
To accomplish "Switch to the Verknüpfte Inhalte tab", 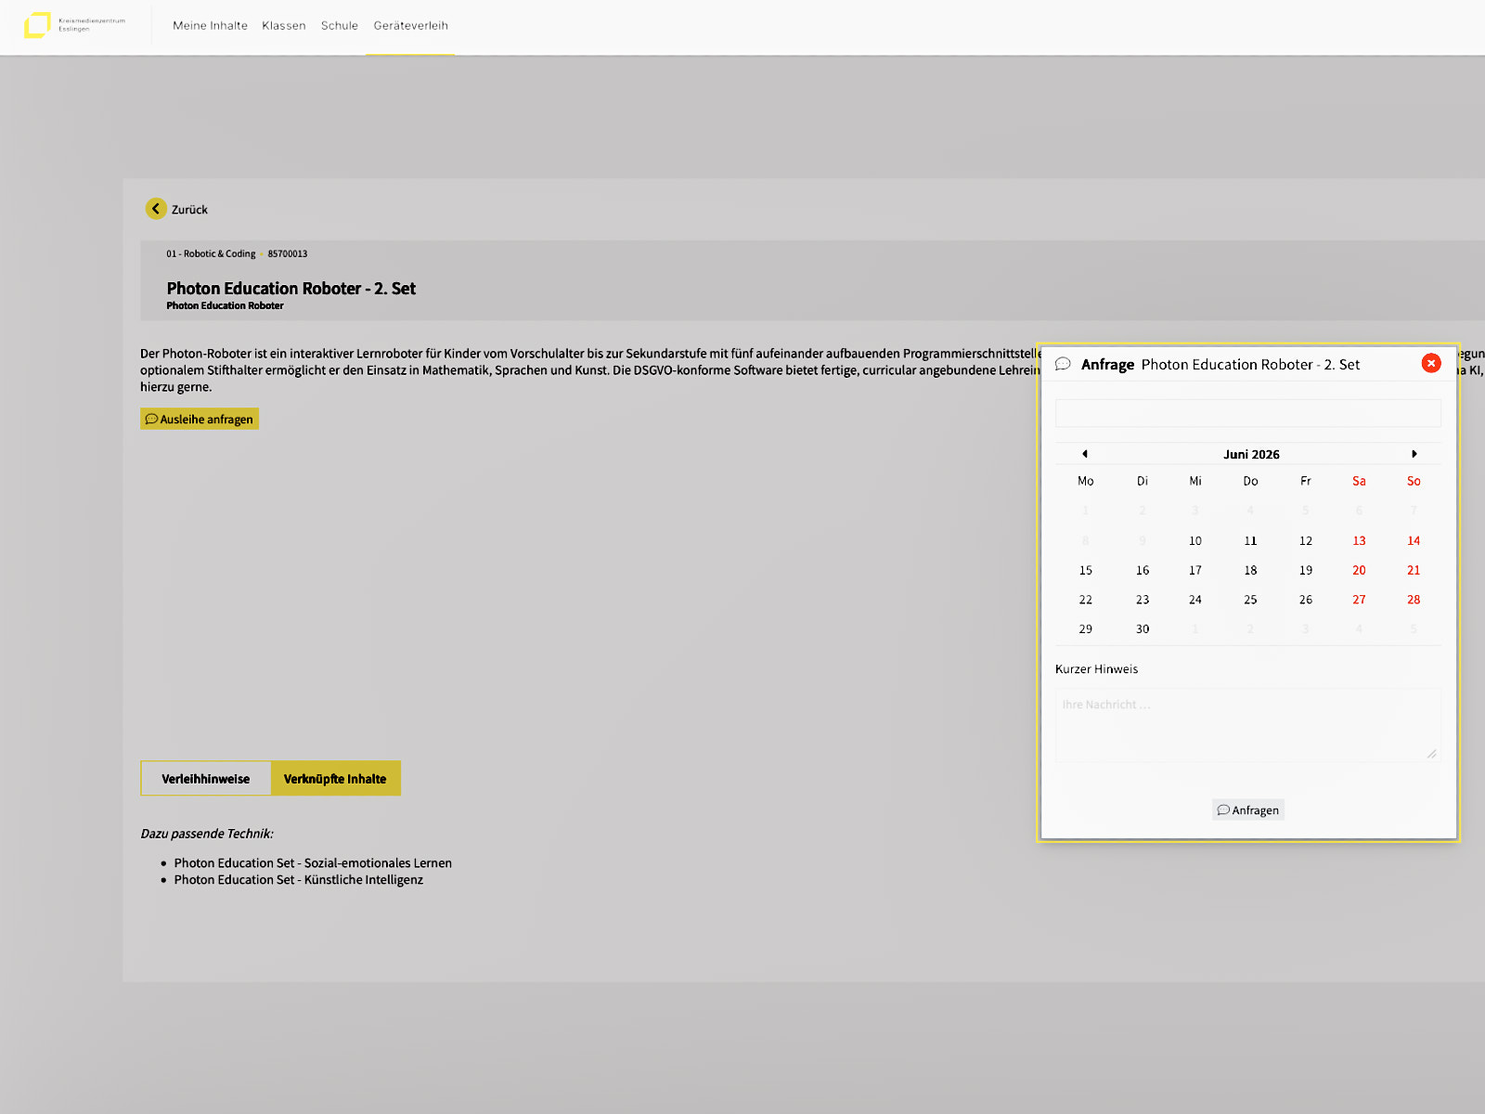I will (335, 779).
